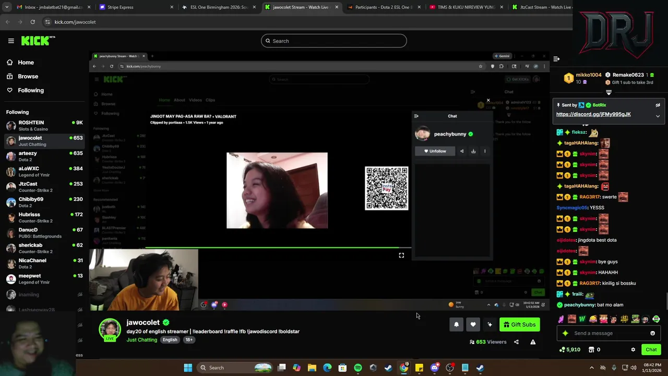The height and width of the screenshot is (376, 668).
Task: Share the jawocolet stream
Action: 516,342
